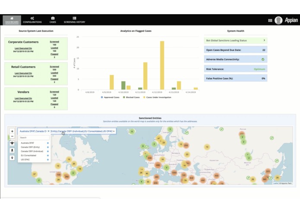300x213 pixels.
Task: Click Loaded link under Retail Customers
Action: [54, 73]
